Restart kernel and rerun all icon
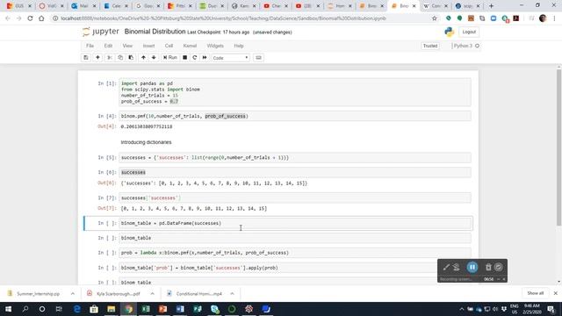Viewport: 562px width, 316px height. [x=205, y=58]
